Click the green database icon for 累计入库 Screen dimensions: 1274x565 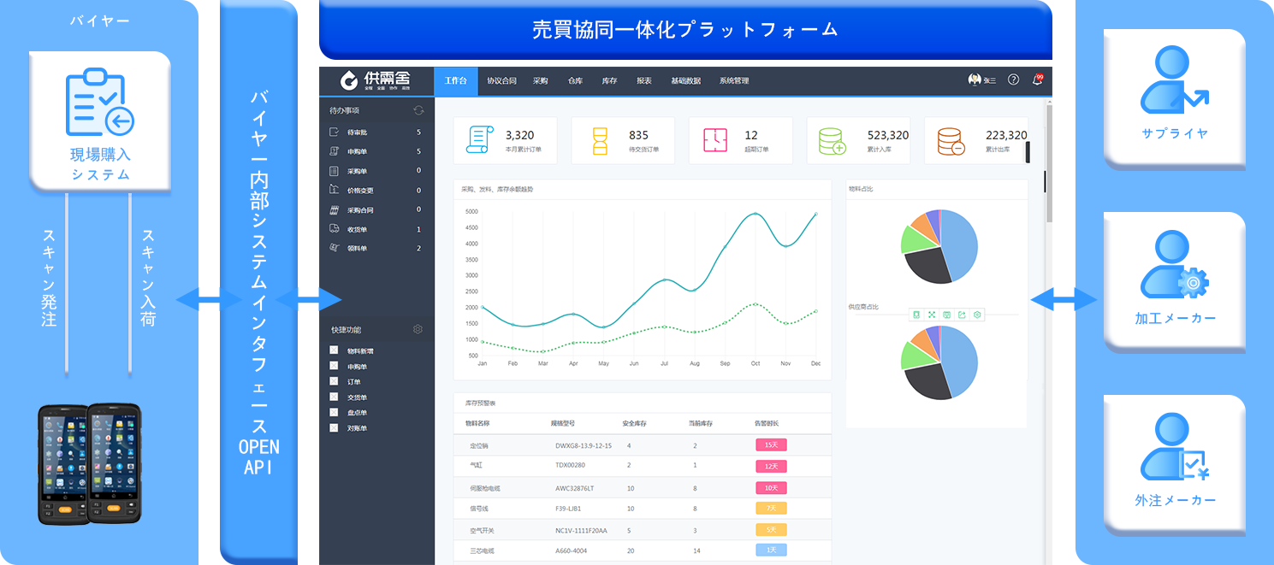(x=833, y=141)
